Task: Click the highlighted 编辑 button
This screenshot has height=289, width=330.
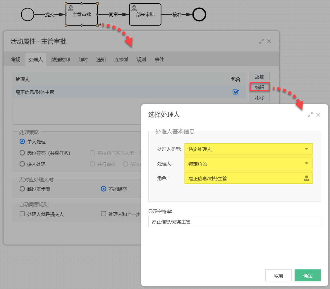Action: click(x=259, y=87)
